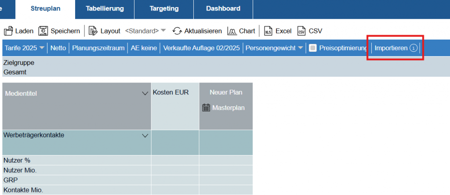
Task: Click the Masterplan calendar icon
Action: click(x=206, y=108)
